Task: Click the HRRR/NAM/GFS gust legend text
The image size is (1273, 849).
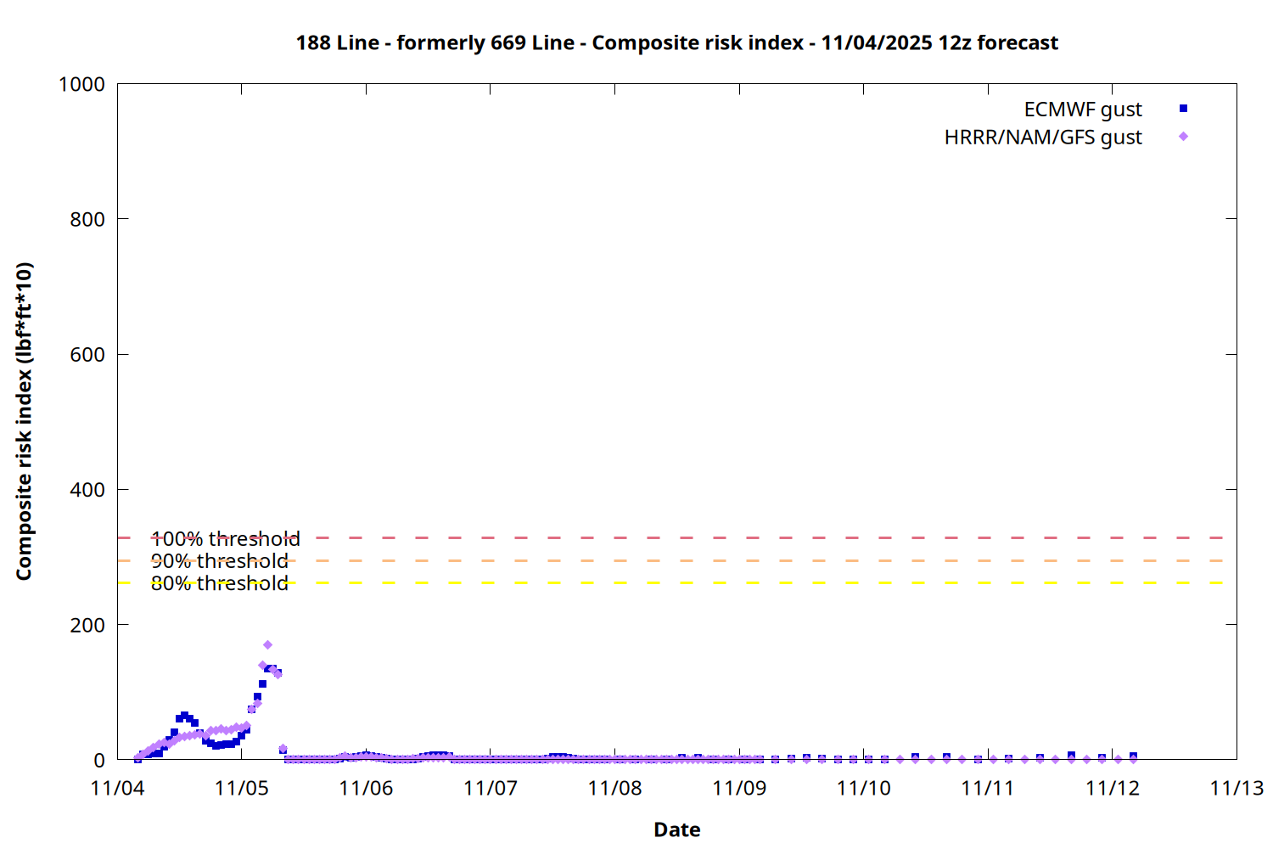Action: [1042, 138]
